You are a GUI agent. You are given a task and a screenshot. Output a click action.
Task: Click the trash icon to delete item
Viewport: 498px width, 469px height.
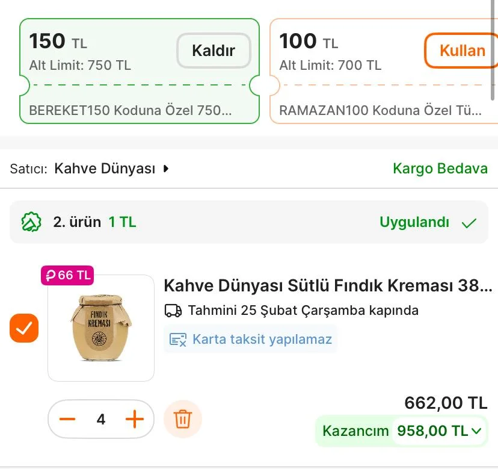pos(182,419)
